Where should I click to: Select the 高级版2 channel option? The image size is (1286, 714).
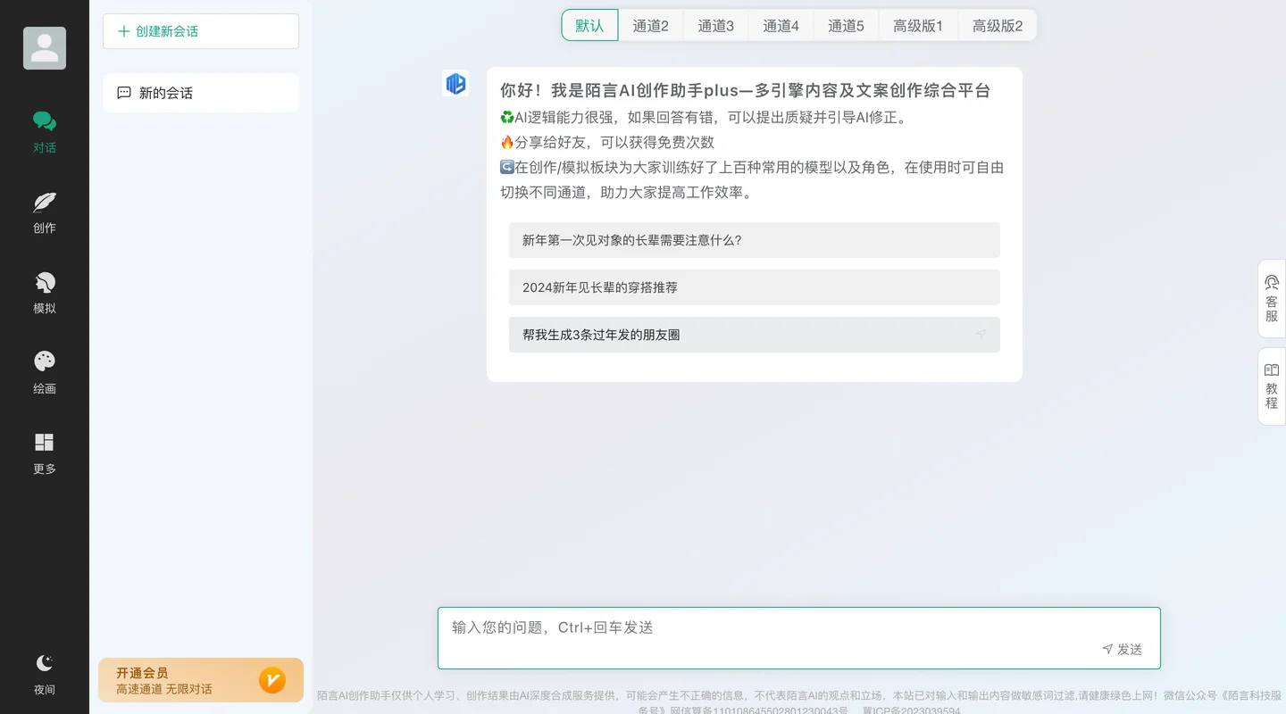point(997,25)
